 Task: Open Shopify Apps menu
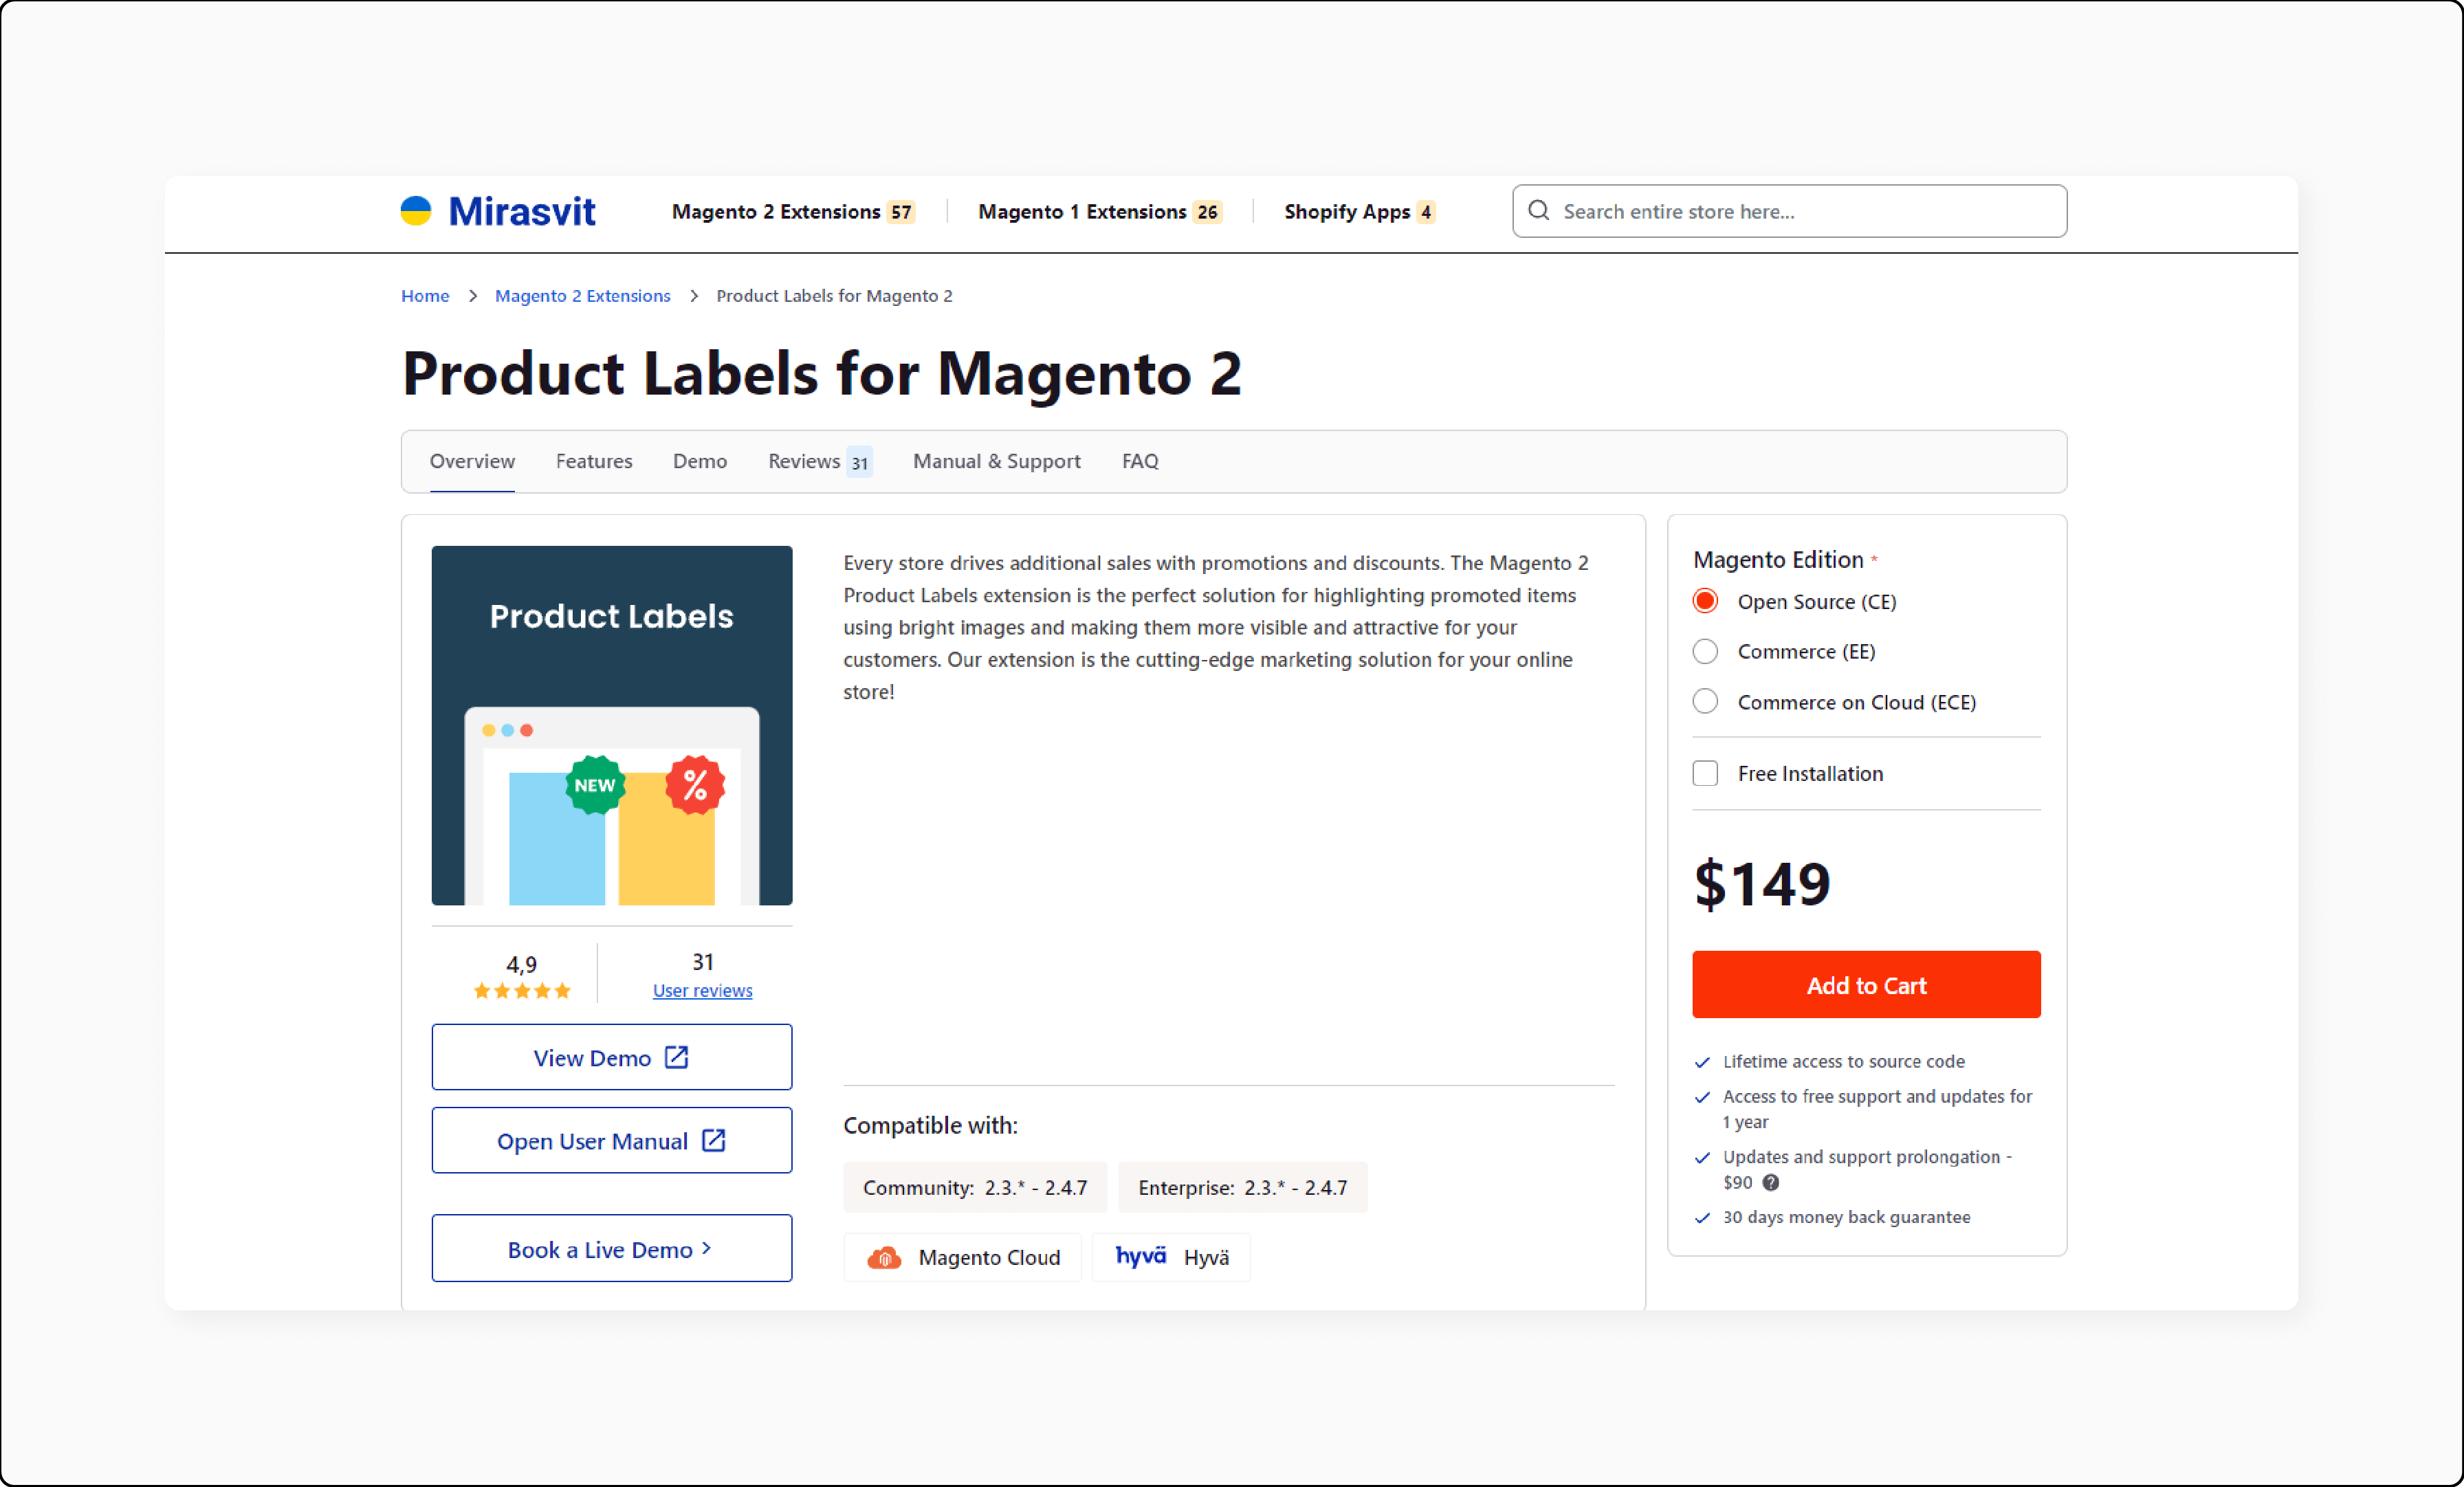click(x=1359, y=211)
